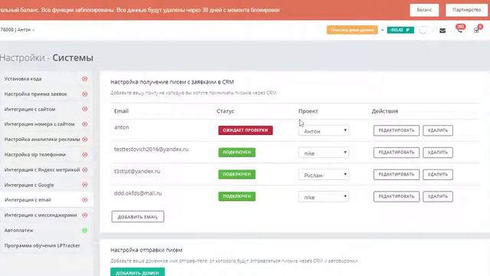
Task: Edit the t3stlpt@yandex.ru entry
Action: [x=397, y=174]
